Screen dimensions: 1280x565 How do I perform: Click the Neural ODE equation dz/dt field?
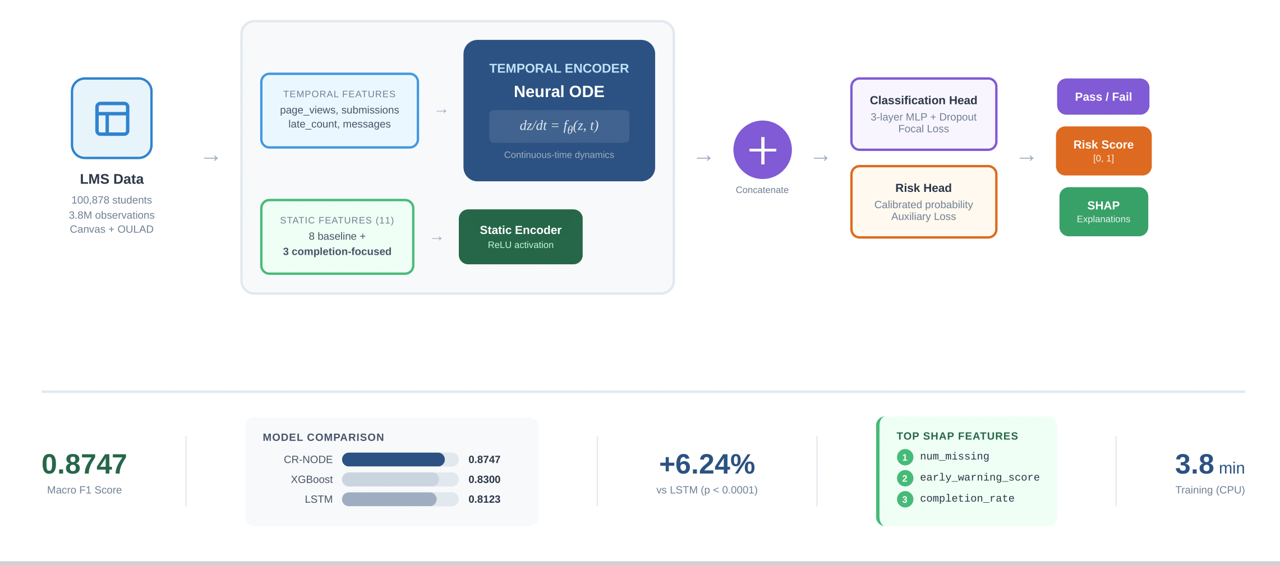click(559, 126)
